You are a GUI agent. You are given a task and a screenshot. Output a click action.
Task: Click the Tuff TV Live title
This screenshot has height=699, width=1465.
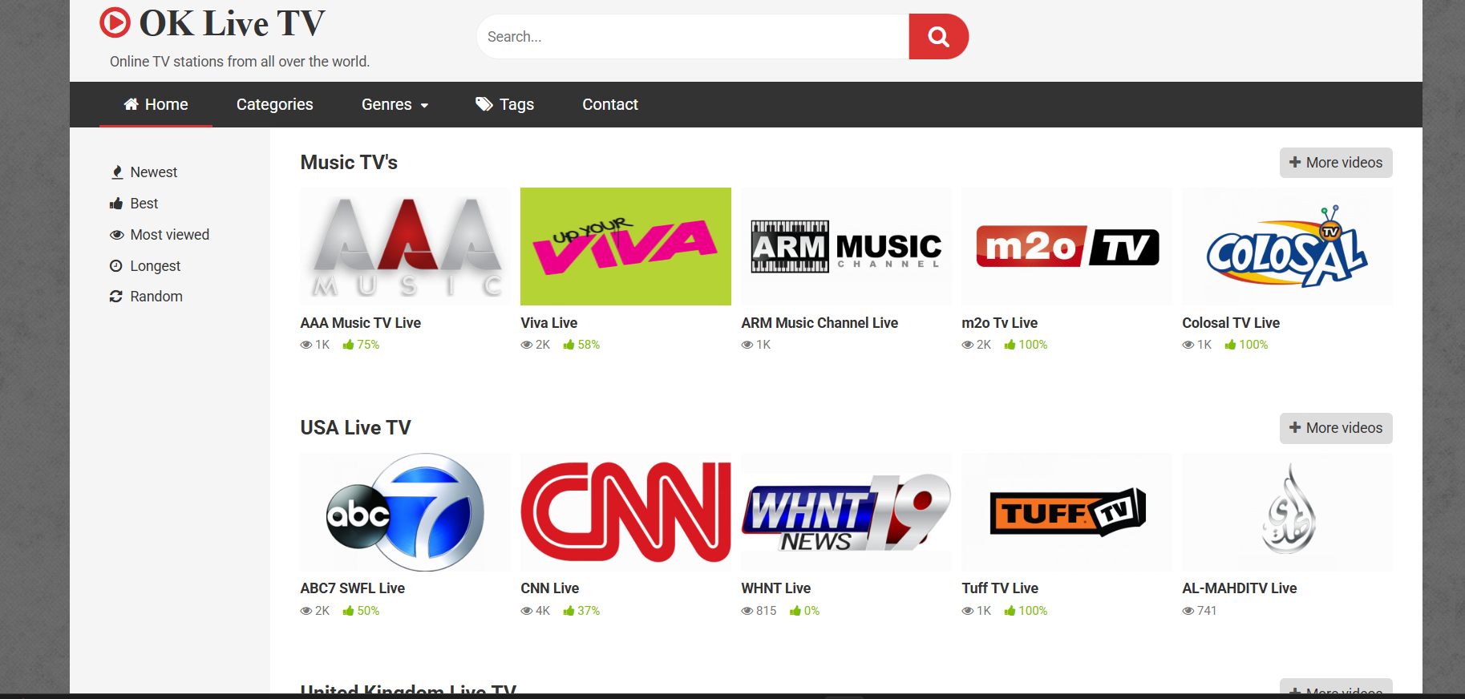coord(1000,588)
